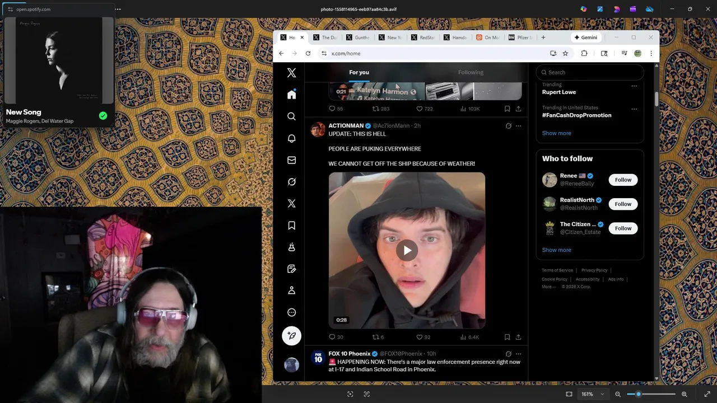Follow Renee account

click(x=623, y=180)
